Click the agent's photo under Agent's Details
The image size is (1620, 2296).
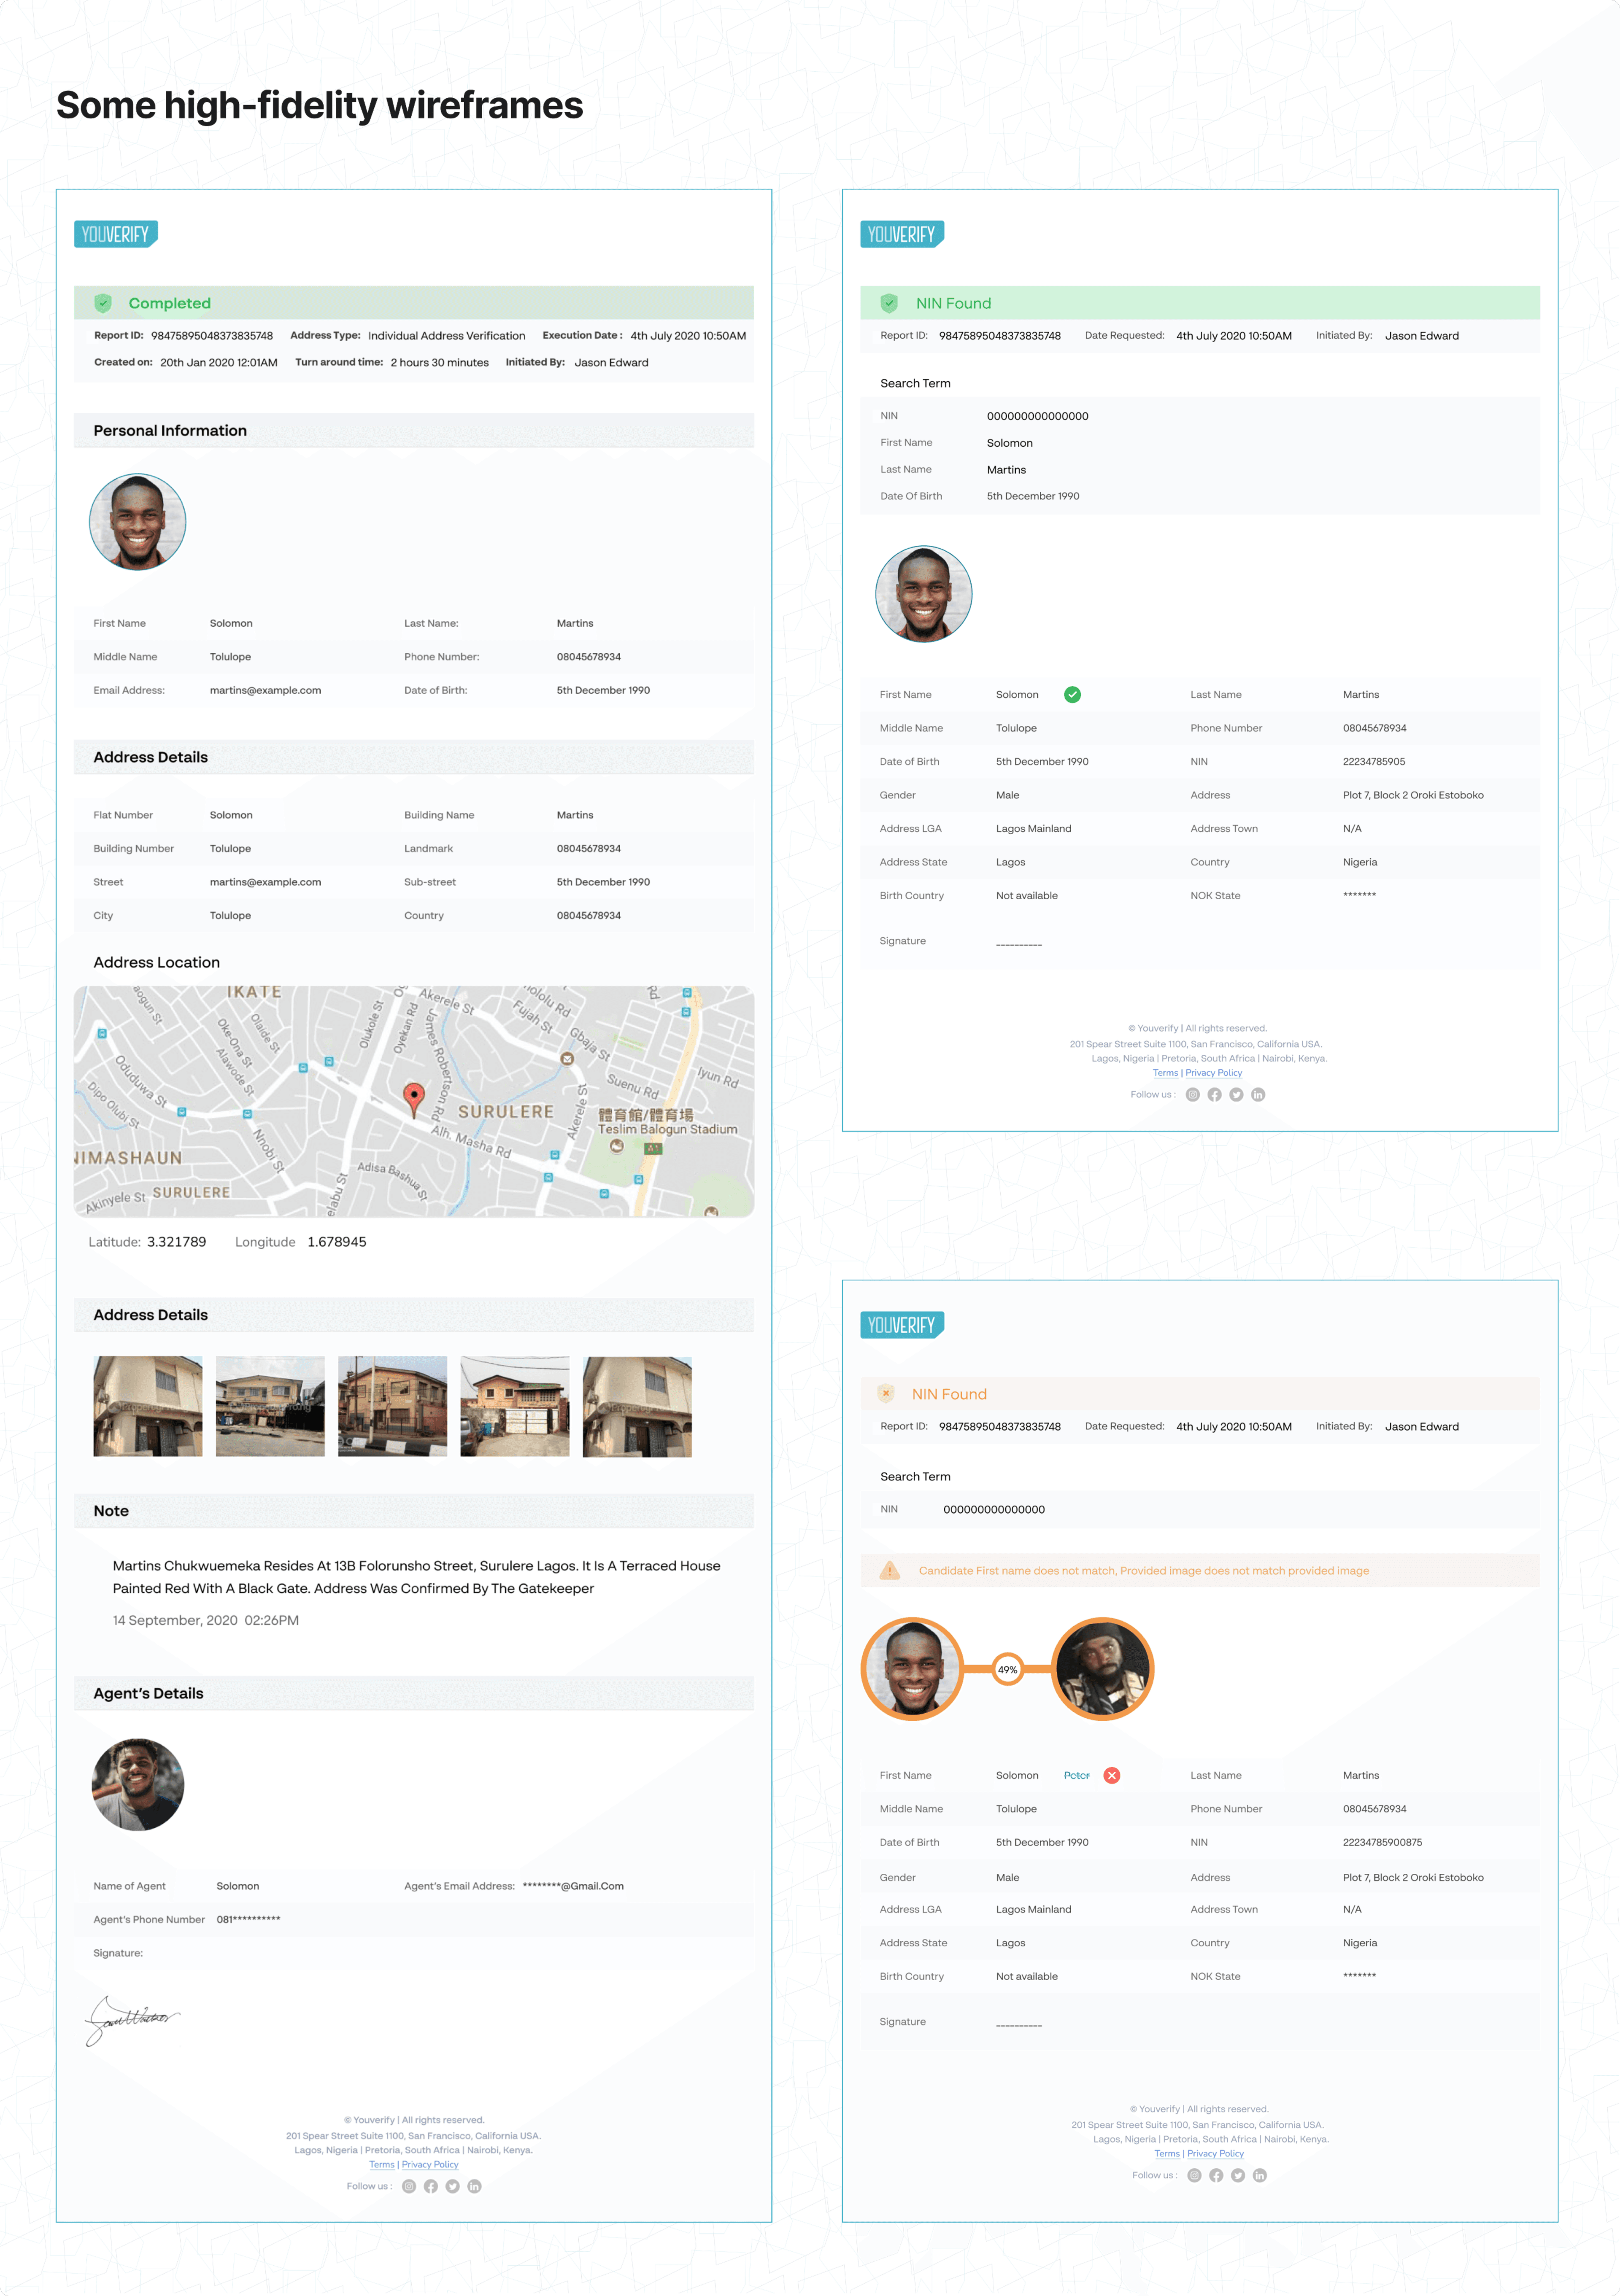coord(138,1785)
